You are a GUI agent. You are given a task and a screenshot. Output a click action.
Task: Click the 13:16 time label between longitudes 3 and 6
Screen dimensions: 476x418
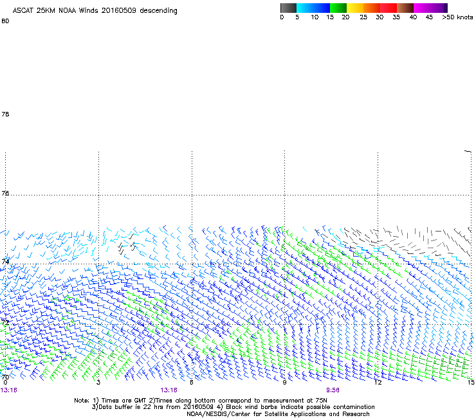coord(169,390)
